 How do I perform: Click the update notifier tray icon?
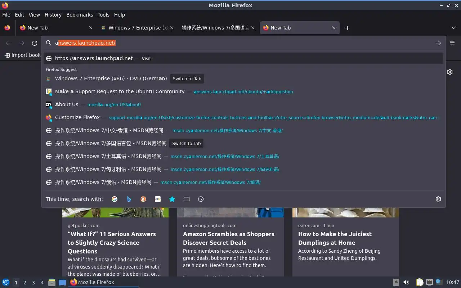point(438,282)
